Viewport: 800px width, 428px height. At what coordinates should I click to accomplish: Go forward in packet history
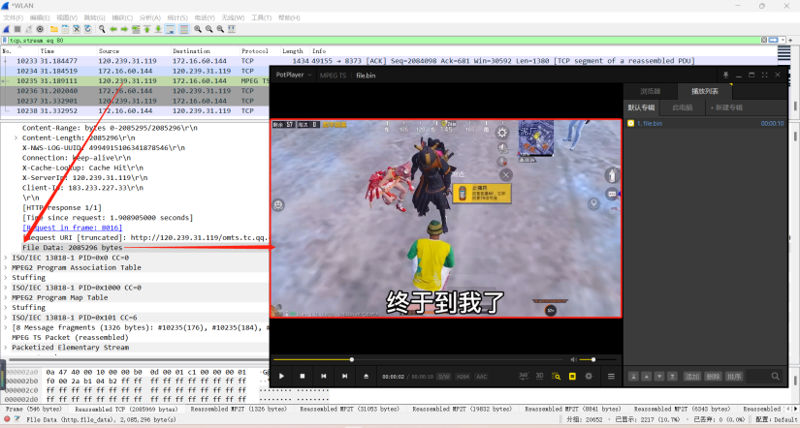tap(124, 29)
